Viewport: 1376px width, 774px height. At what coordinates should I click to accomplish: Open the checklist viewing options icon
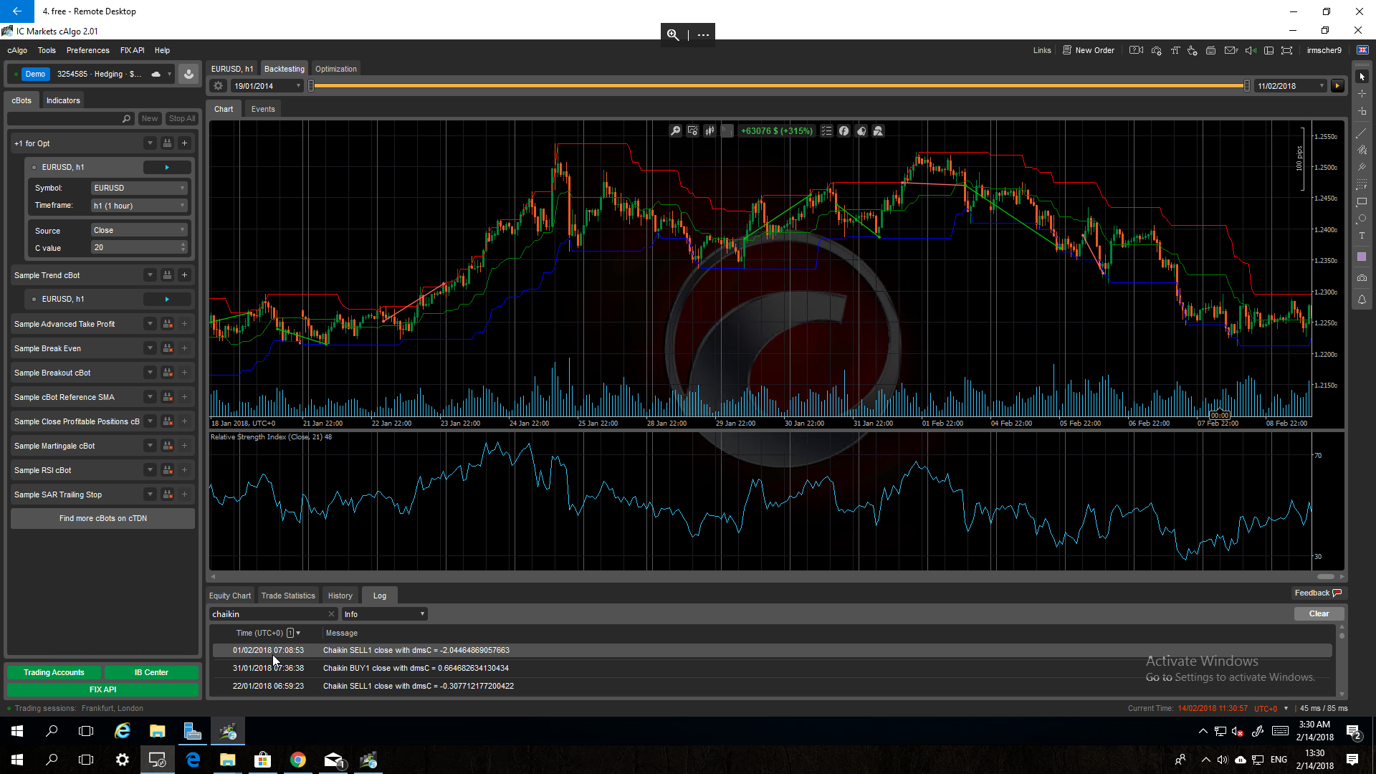click(826, 130)
